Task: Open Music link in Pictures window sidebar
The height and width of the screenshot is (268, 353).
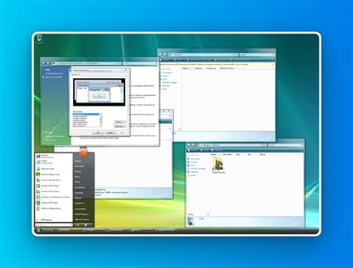Action: pos(193,165)
